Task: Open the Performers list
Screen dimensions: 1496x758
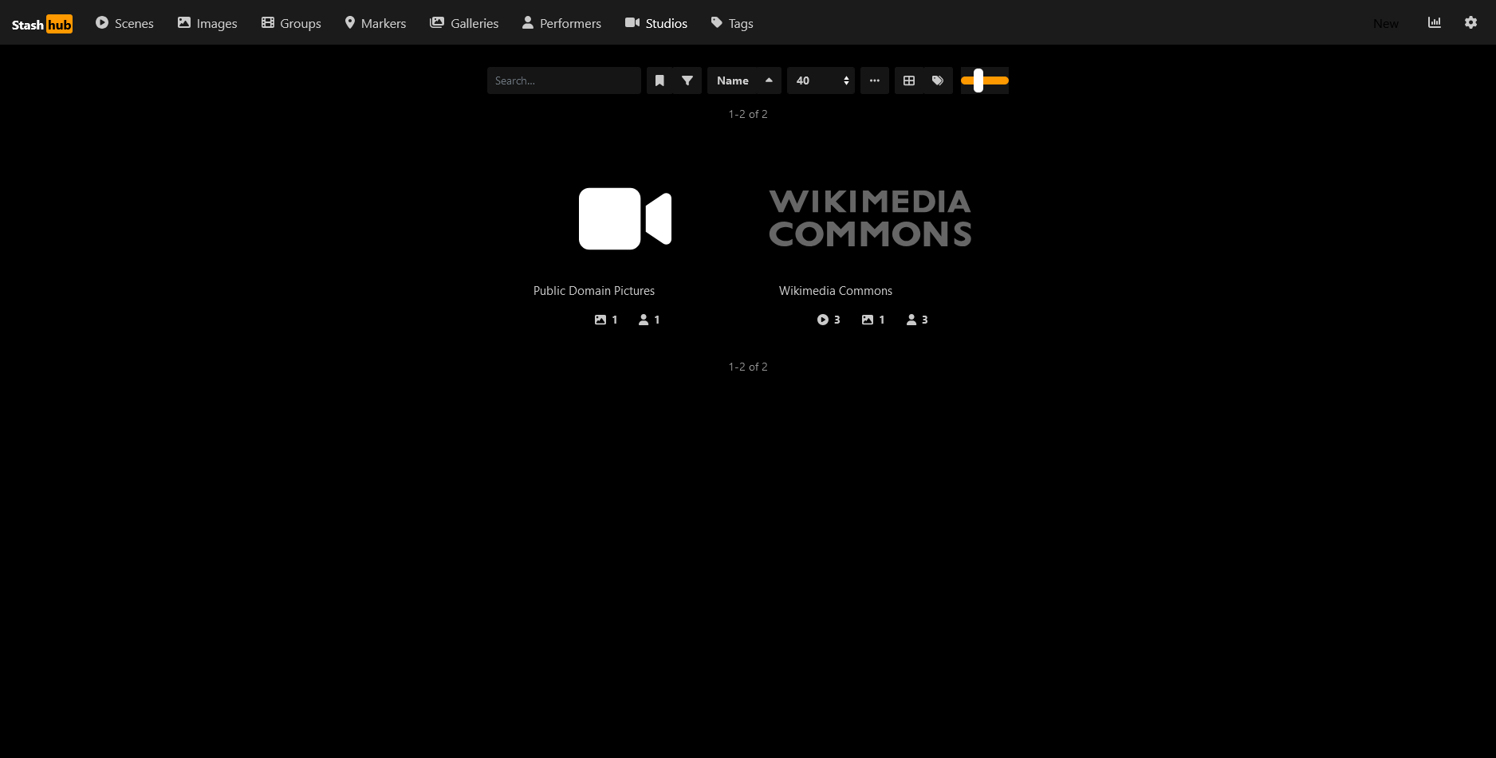Action: (x=561, y=23)
